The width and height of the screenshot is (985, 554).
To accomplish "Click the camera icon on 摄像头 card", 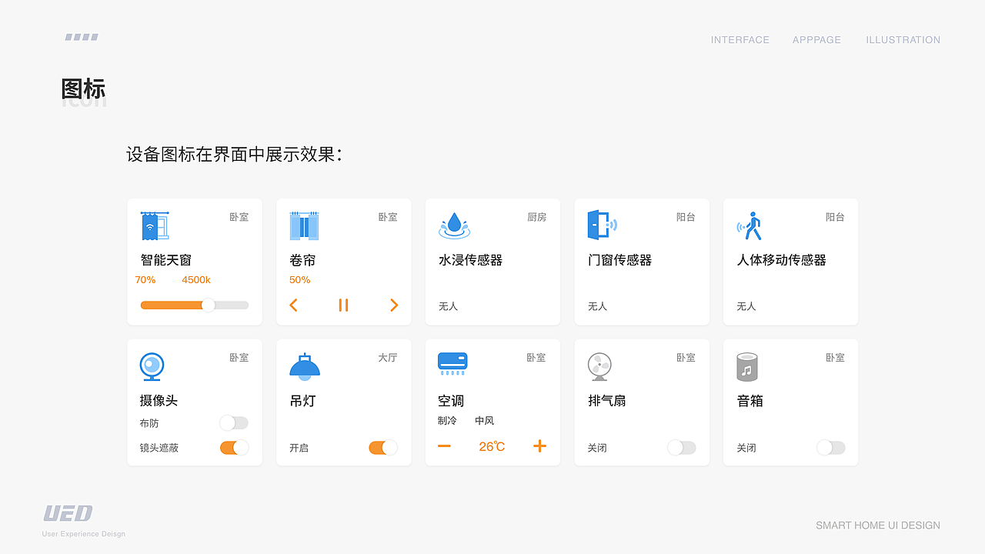I will tap(152, 366).
